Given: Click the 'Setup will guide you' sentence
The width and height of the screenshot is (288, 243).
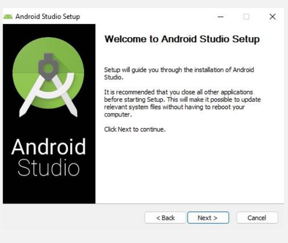Looking at the screenshot, I should click(179, 73).
